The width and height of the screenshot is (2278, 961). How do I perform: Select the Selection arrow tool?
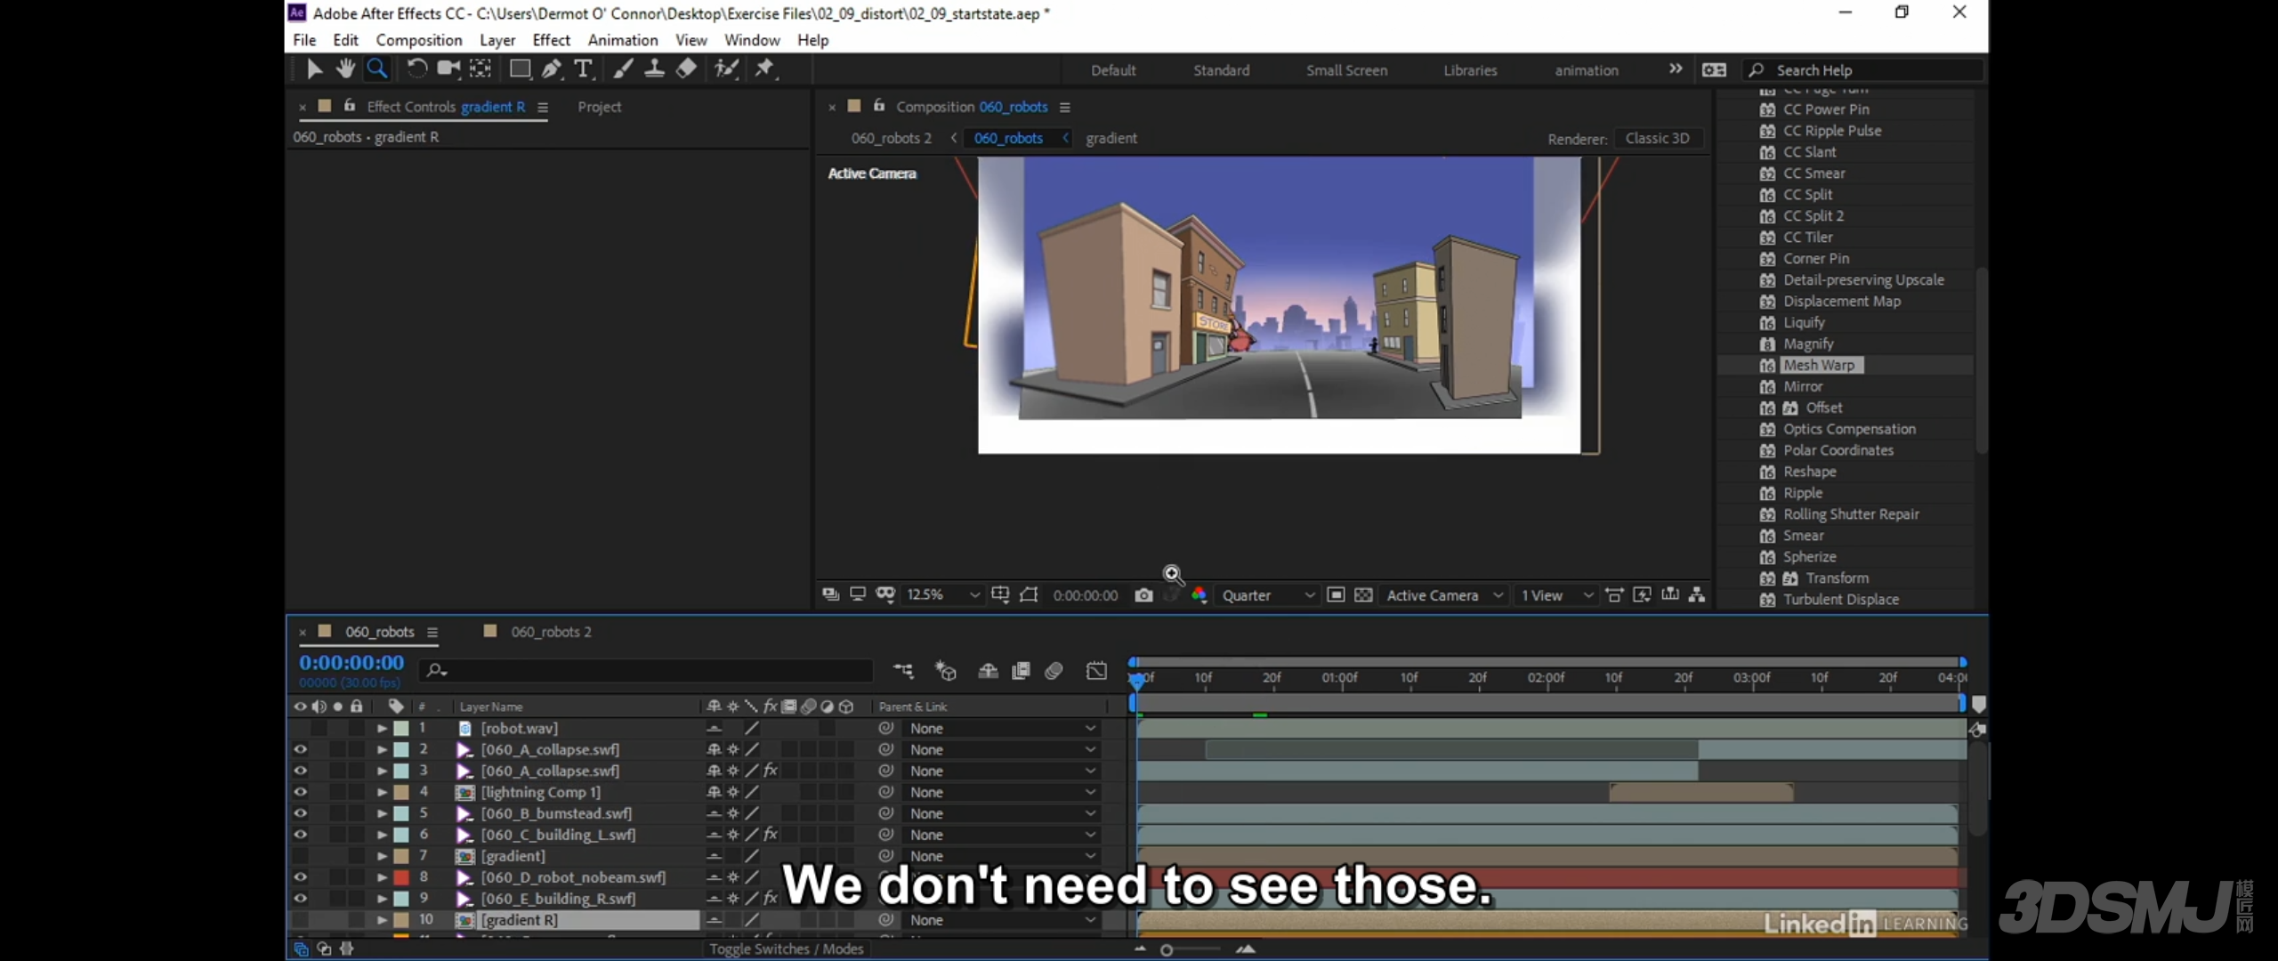coord(313,69)
